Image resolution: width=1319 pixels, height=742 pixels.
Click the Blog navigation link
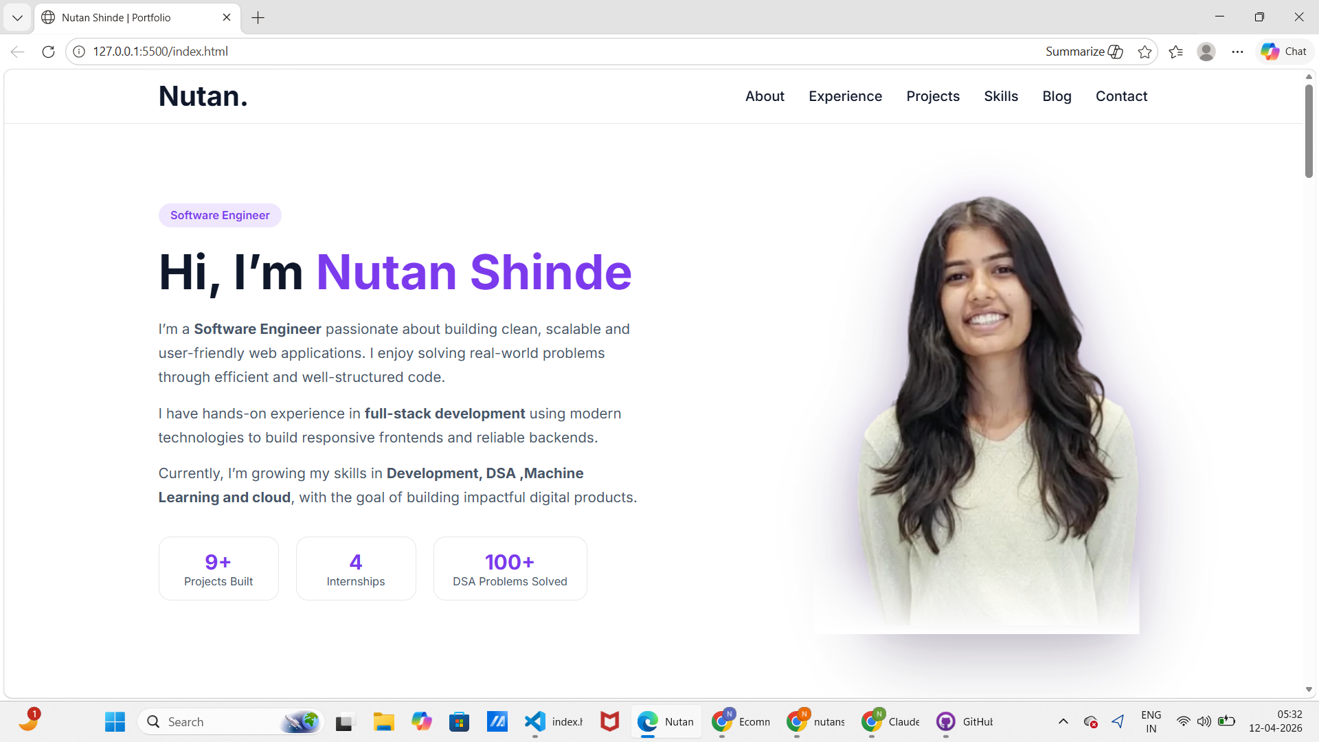tap(1057, 96)
